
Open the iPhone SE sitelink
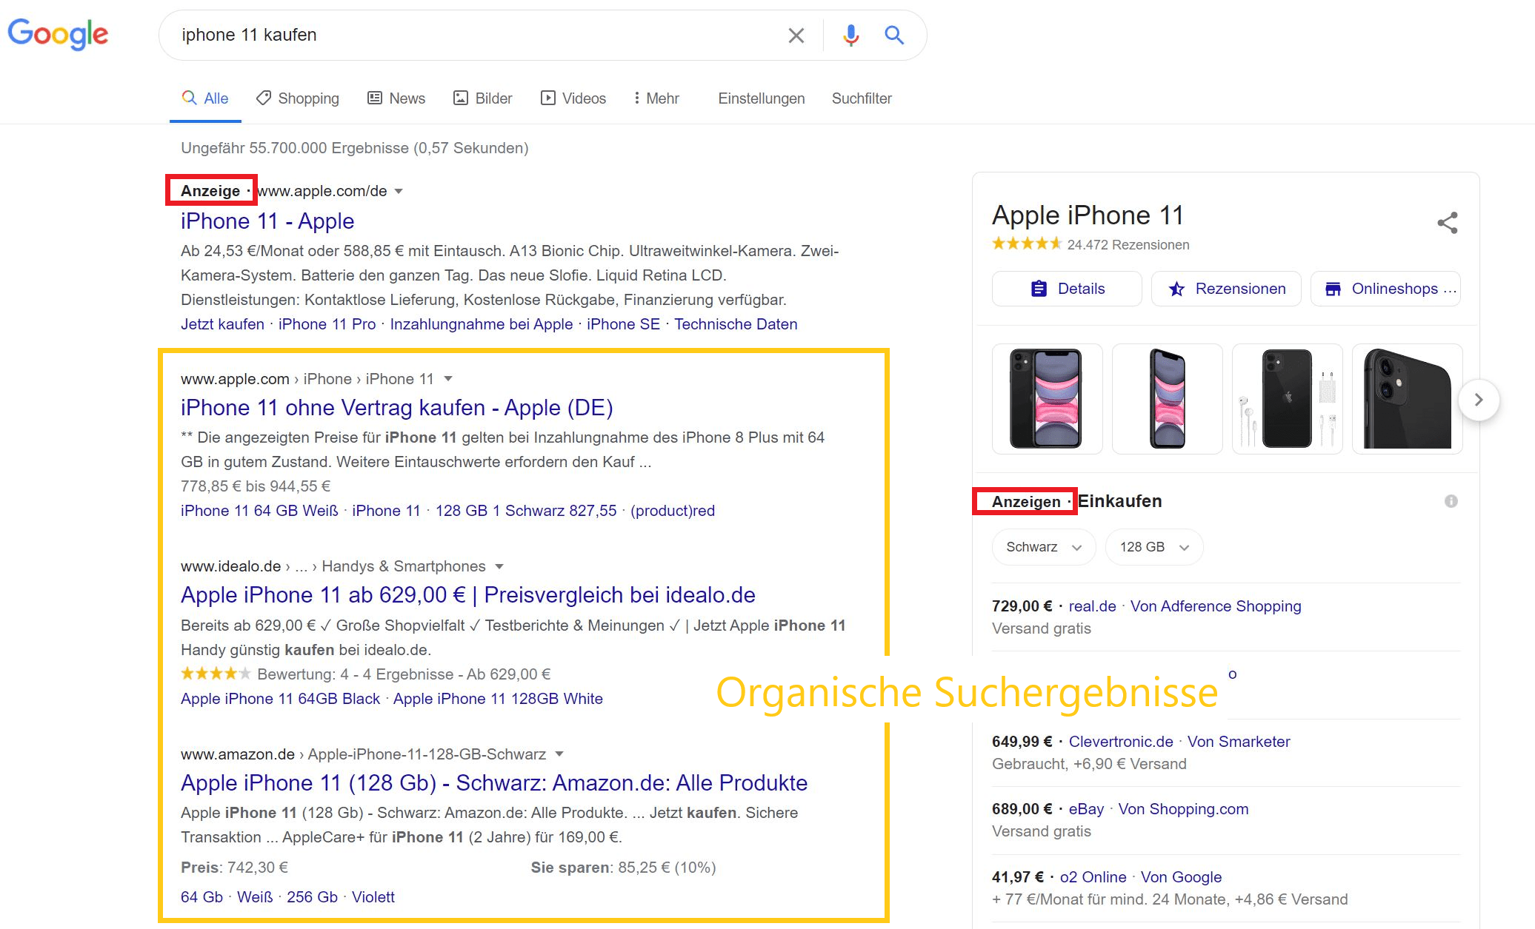point(623,324)
